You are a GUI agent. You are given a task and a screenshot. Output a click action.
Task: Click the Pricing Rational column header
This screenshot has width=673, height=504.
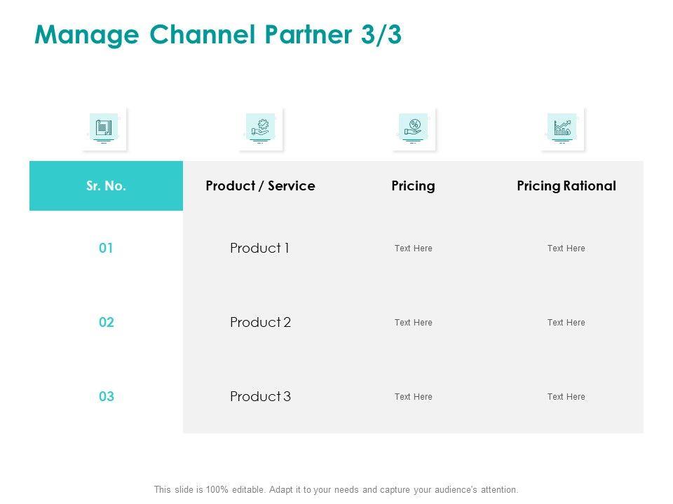(x=566, y=186)
